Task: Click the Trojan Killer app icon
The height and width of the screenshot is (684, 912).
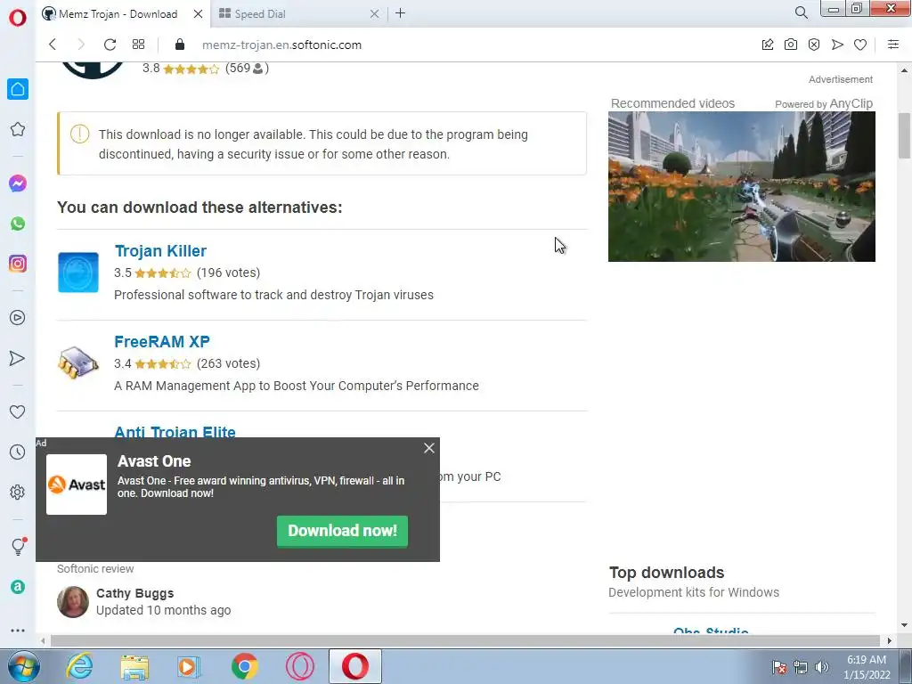Action: tap(78, 273)
